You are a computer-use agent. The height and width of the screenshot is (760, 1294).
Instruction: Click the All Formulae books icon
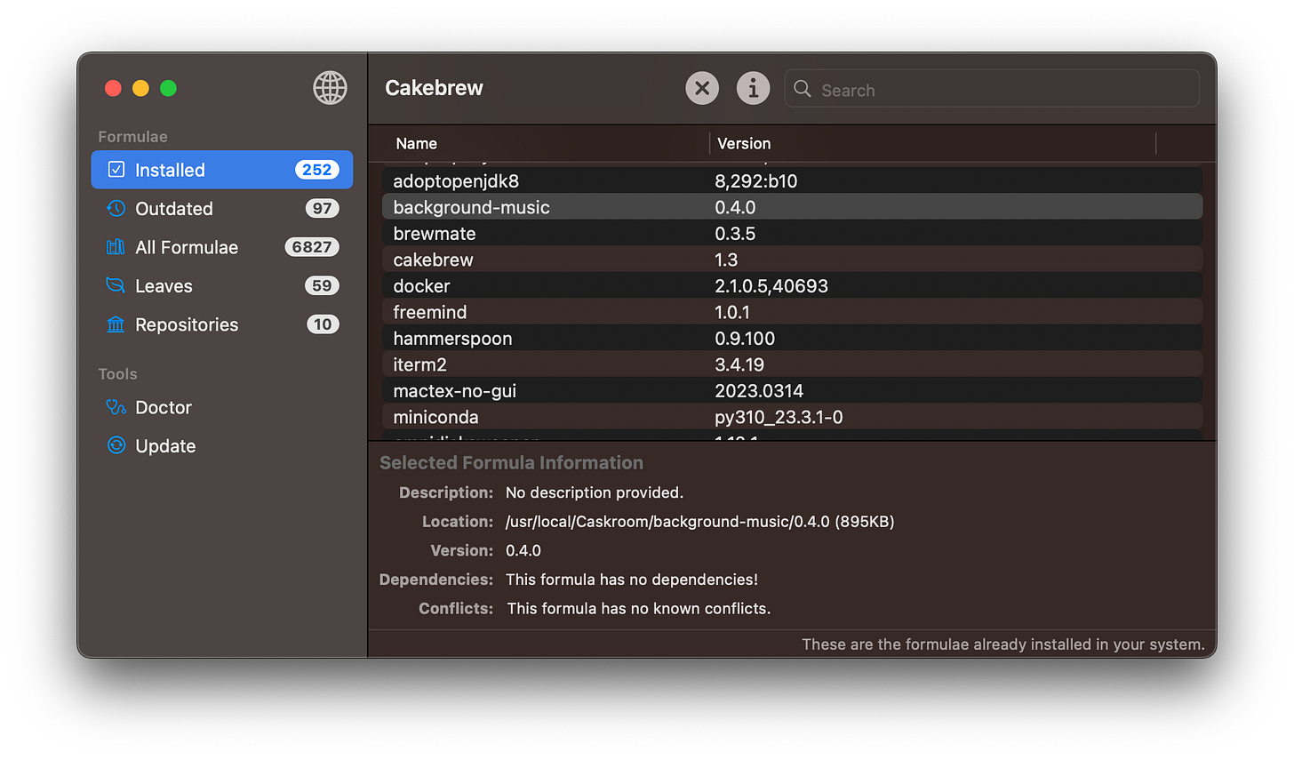point(116,246)
